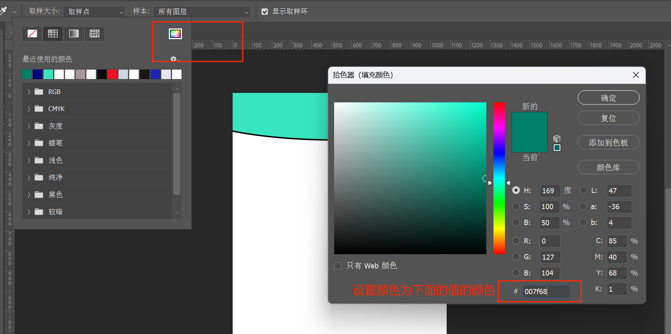
Task: Click the C cyan field showing 85
Action: point(617,241)
